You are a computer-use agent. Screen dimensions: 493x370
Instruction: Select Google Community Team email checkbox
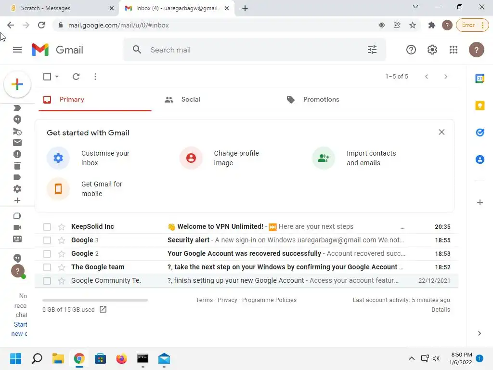pyautogui.click(x=47, y=281)
